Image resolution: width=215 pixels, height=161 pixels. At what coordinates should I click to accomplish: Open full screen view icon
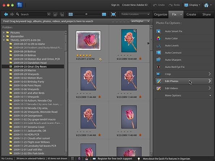[113, 14]
